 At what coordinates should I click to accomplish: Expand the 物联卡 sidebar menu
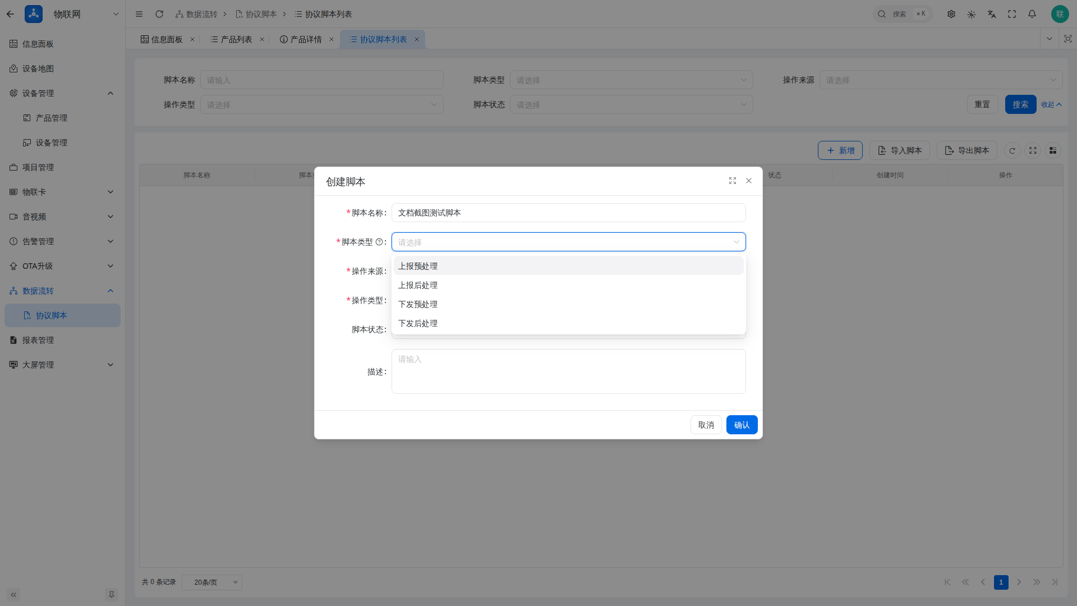63,192
